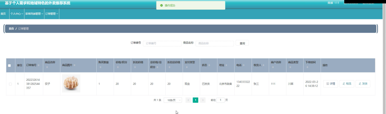386x114 pixels.
Task: Select page 1 in pagination
Action: tap(195, 100)
